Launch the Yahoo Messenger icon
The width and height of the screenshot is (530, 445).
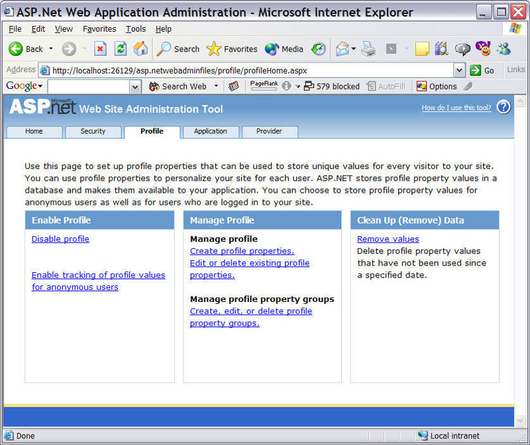(x=483, y=48)
